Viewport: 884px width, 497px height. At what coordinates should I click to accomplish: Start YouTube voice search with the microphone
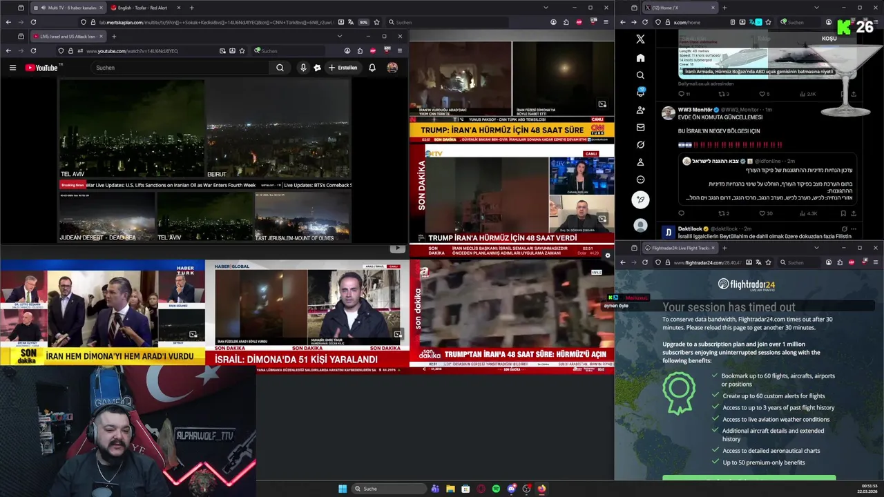(303, 68)
